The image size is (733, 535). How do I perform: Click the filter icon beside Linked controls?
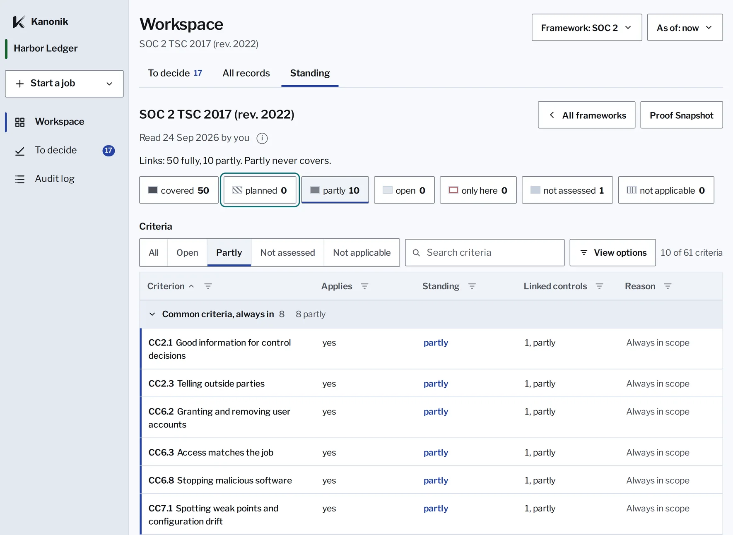pos(599,286)
